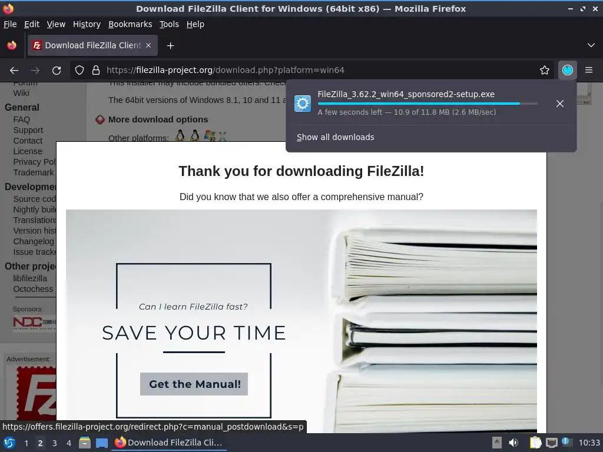Open the Wiki sidebar link
The image size is (603, 452).
point(21,93)
